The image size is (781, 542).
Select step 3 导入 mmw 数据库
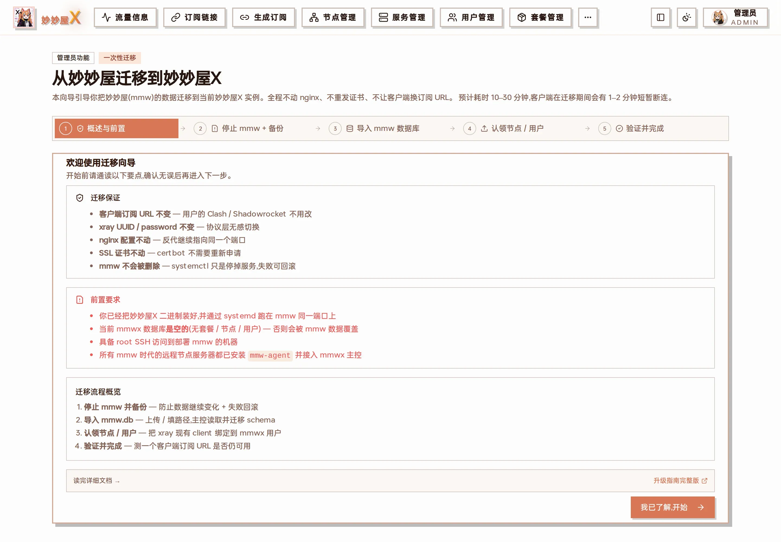386,128
